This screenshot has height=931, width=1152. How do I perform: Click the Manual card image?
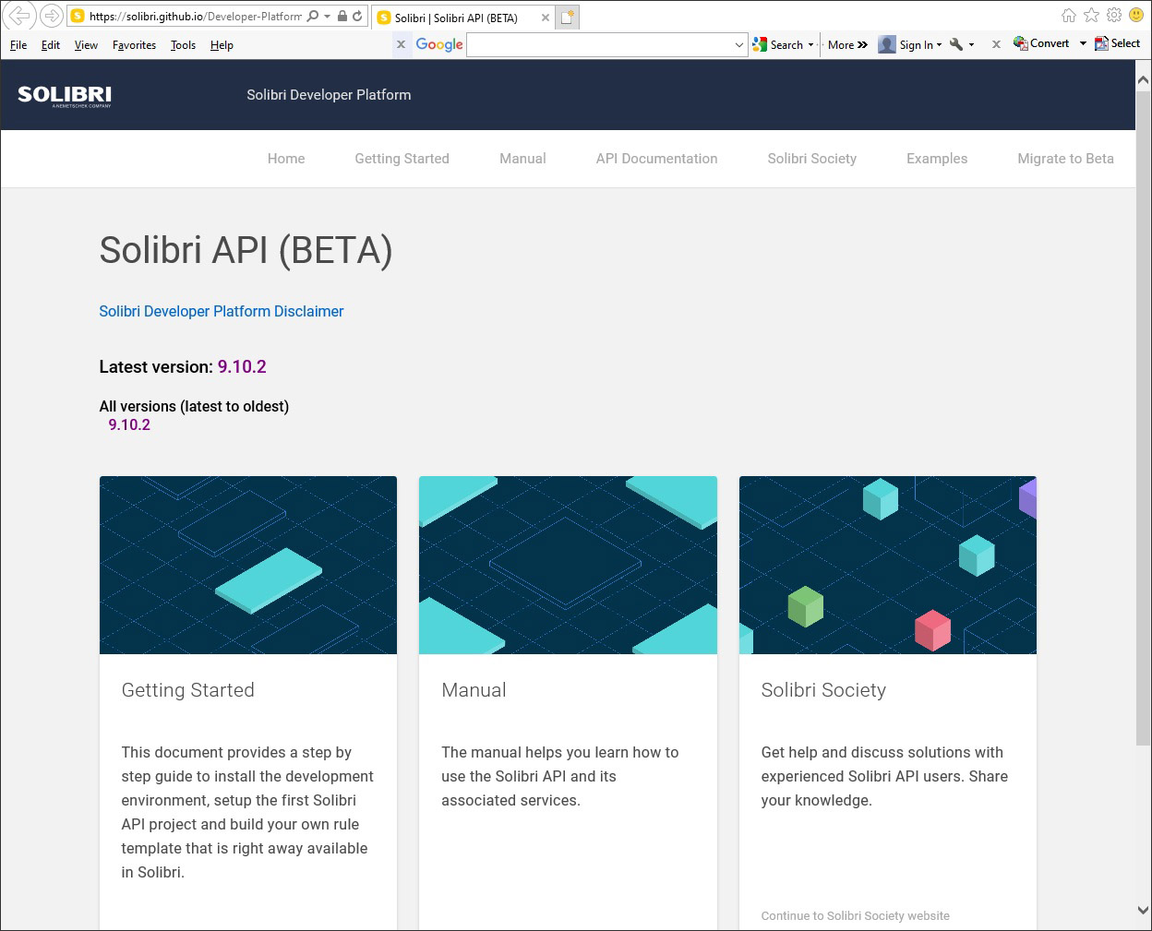pyautogui.click(x=568, y=565)
